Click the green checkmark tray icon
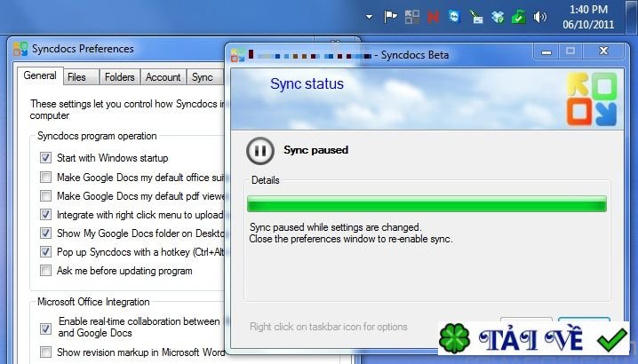 tap(518, 17)
